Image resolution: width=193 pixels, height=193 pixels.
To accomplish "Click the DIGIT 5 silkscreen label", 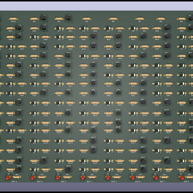I will [x=114, y=181].
